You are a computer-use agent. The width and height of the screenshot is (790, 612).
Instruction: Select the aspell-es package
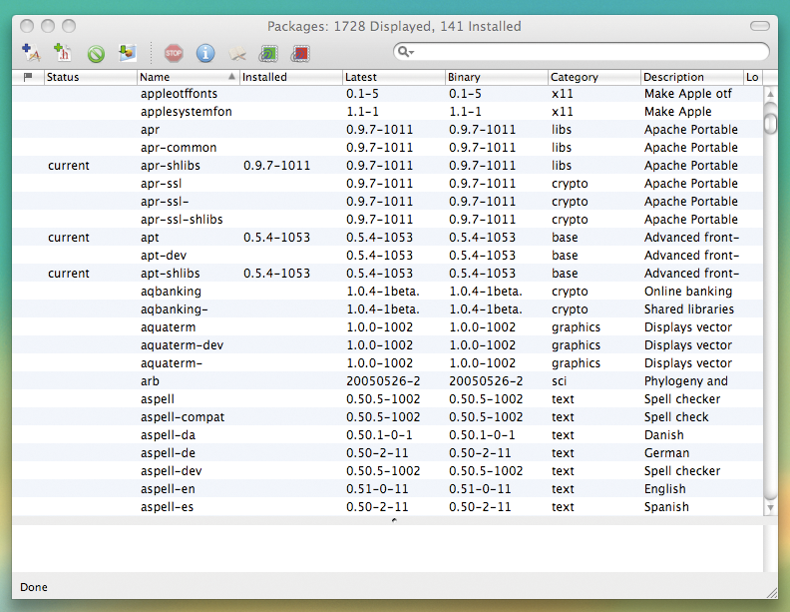pyautogui.click(x=167, y=507)
